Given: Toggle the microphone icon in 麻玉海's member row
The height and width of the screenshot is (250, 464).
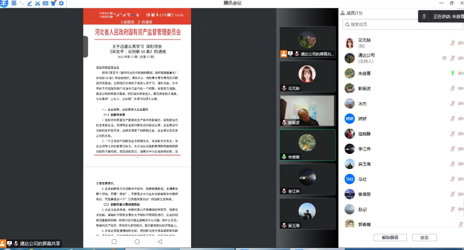Looking at the screenshot, I should coord(452,164).
